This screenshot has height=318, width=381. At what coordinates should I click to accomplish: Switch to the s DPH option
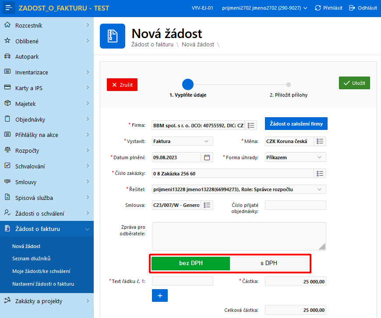tap(269, 263)
